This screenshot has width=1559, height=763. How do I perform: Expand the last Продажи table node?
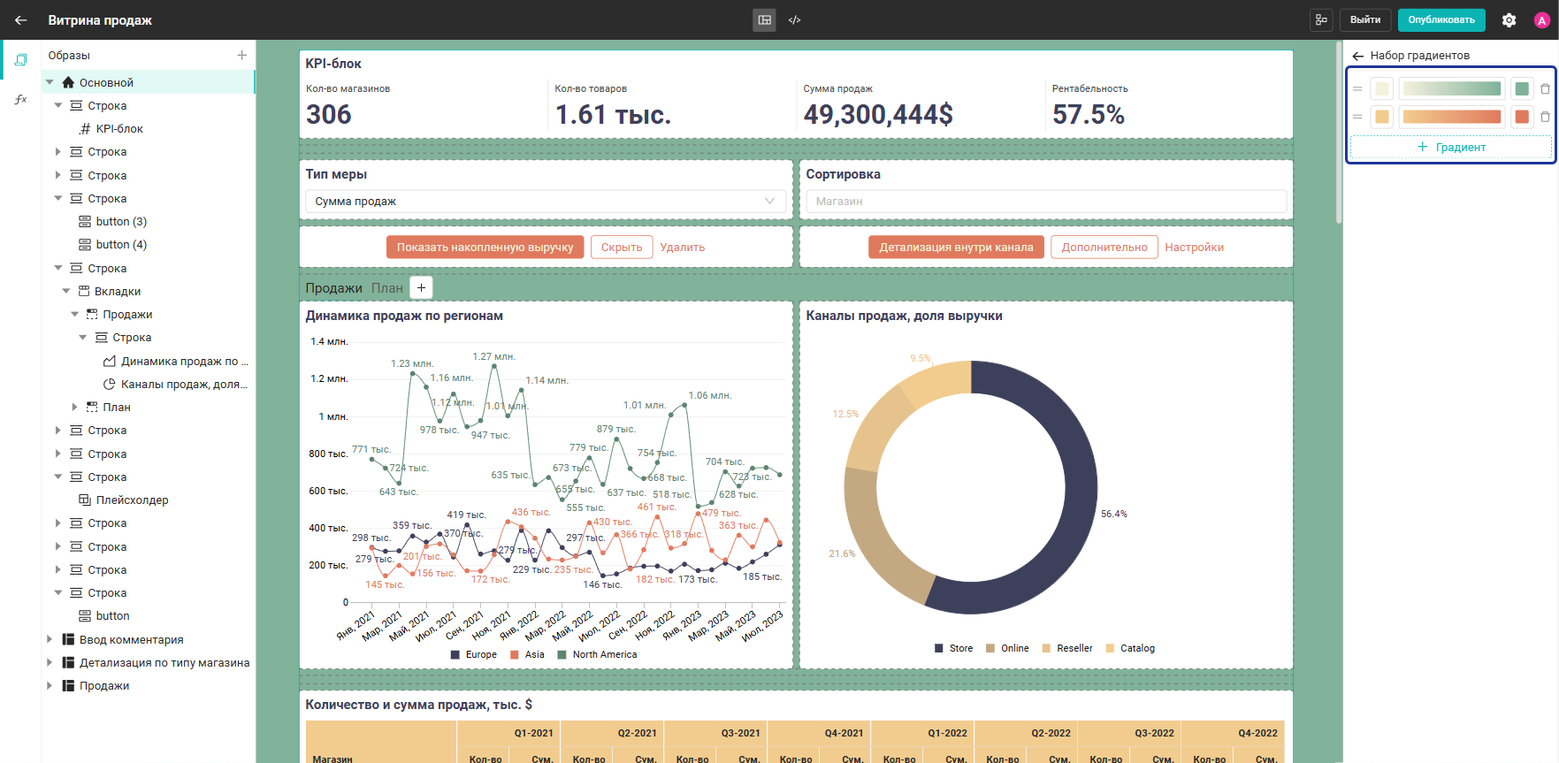50,685
